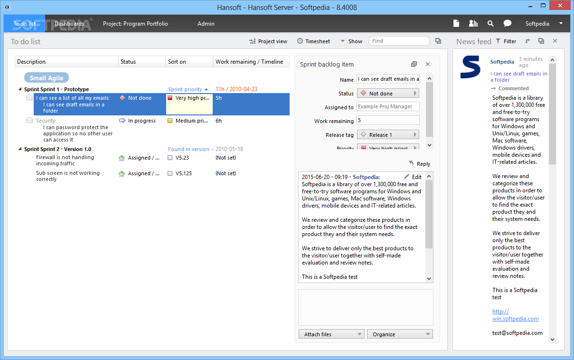This screenshot has height=360, width=574.
Task: Click the search magnifier in top bar
Action: pos(490,23)
